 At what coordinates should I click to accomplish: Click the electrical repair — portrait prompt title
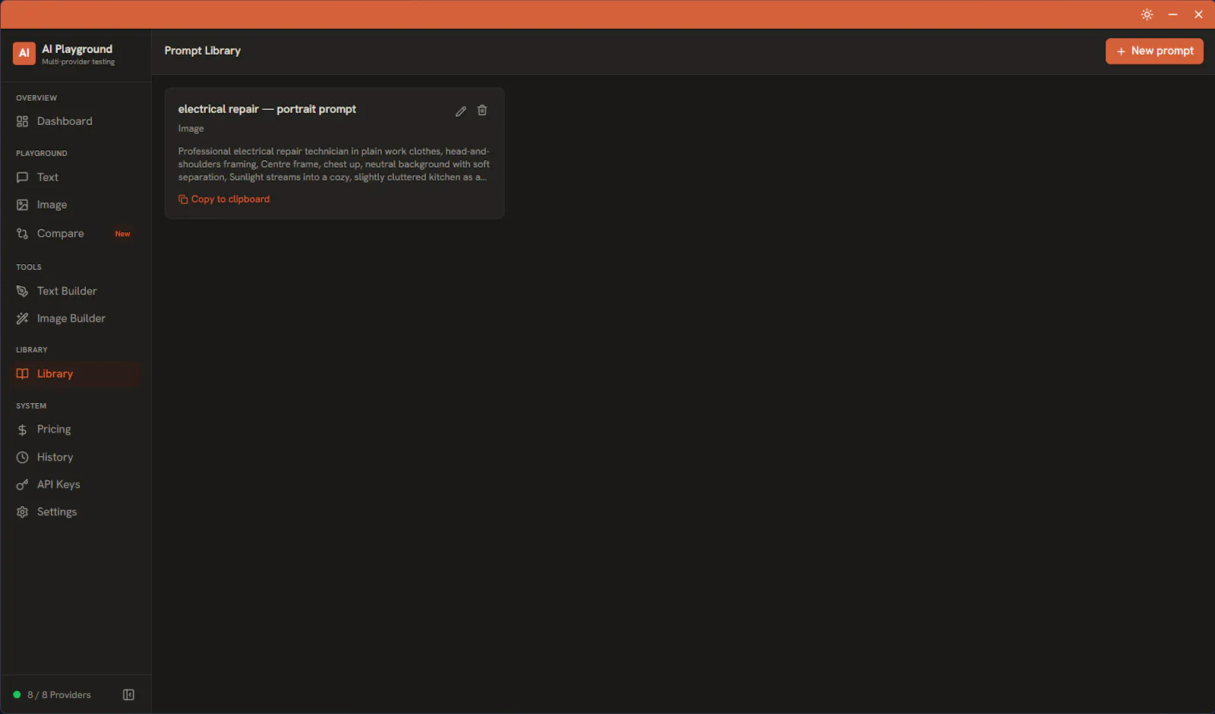(x=267, y=109)
